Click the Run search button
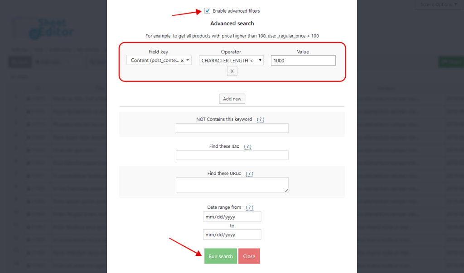The width and height of the screenshot is (464, 273). [x=220, y=256]
